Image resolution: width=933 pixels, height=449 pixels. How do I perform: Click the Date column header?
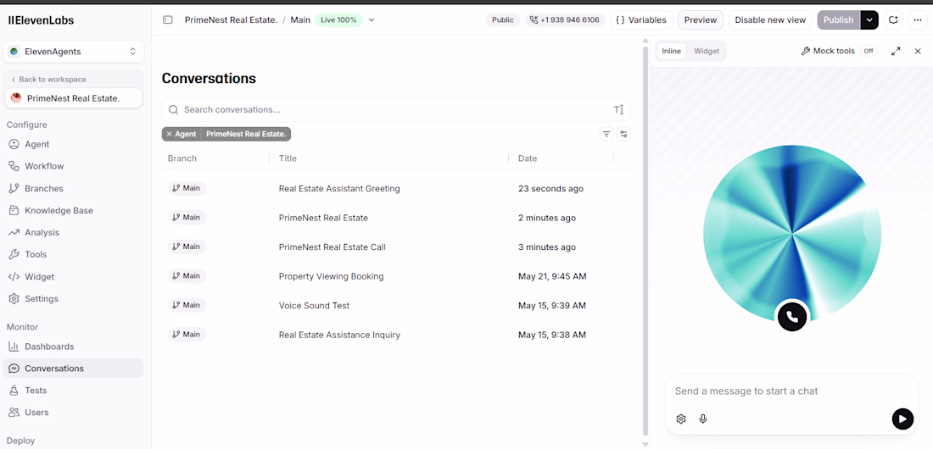click(528, 158)
